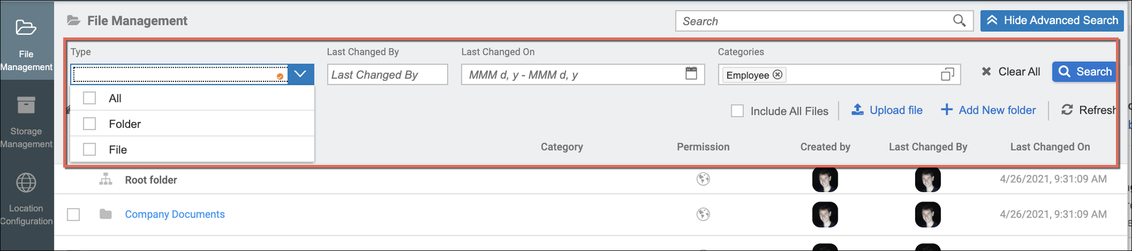Hide Advanced Search panel
Viewport: 1132px width, 251px height.
[x=1052, y=21]
